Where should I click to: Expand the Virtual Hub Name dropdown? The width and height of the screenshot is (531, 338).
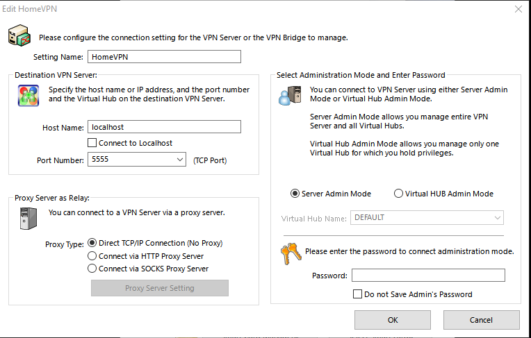point(497,217)
